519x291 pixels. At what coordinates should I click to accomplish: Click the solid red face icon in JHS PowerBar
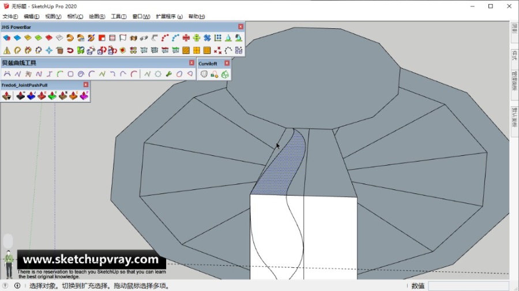click(49, 38)
